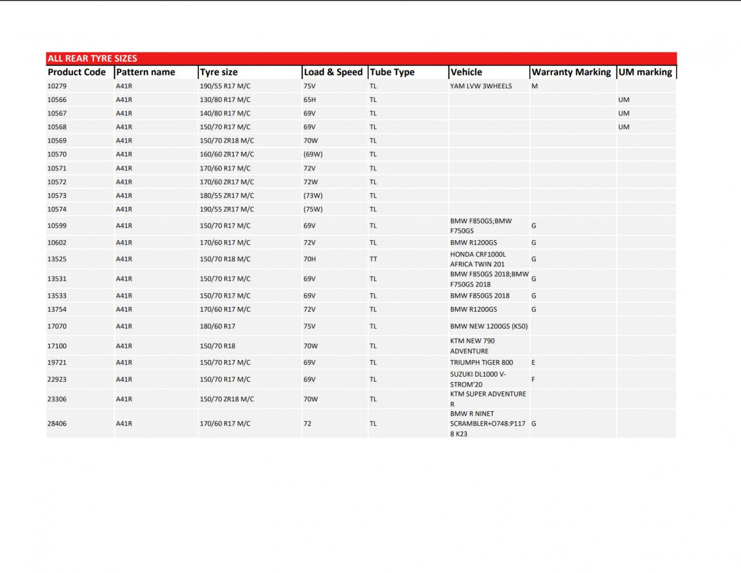This screenshot has height=573, width=741.
Task: Click vehicle 'BMW R NINET SCRAMBLER' cell
Action: pyautogui.click(x=488, y=424)
